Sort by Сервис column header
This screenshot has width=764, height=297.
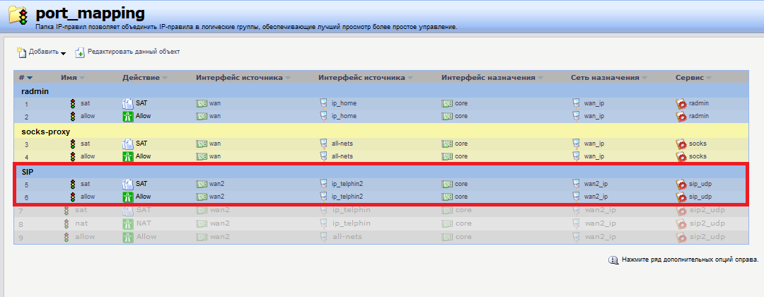click(693, 78)
